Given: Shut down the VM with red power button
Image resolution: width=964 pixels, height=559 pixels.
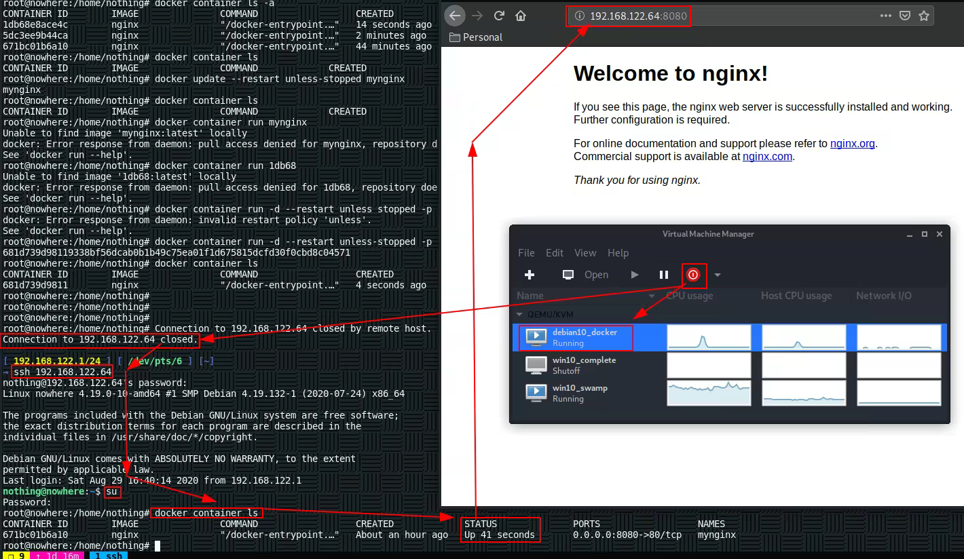Looking at the screenshot, I should [693, 275].
